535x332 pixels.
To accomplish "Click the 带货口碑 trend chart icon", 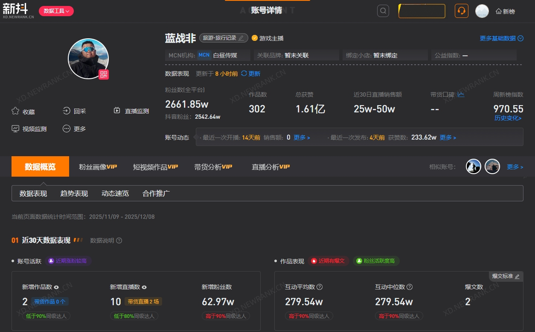I will [461, 94].
